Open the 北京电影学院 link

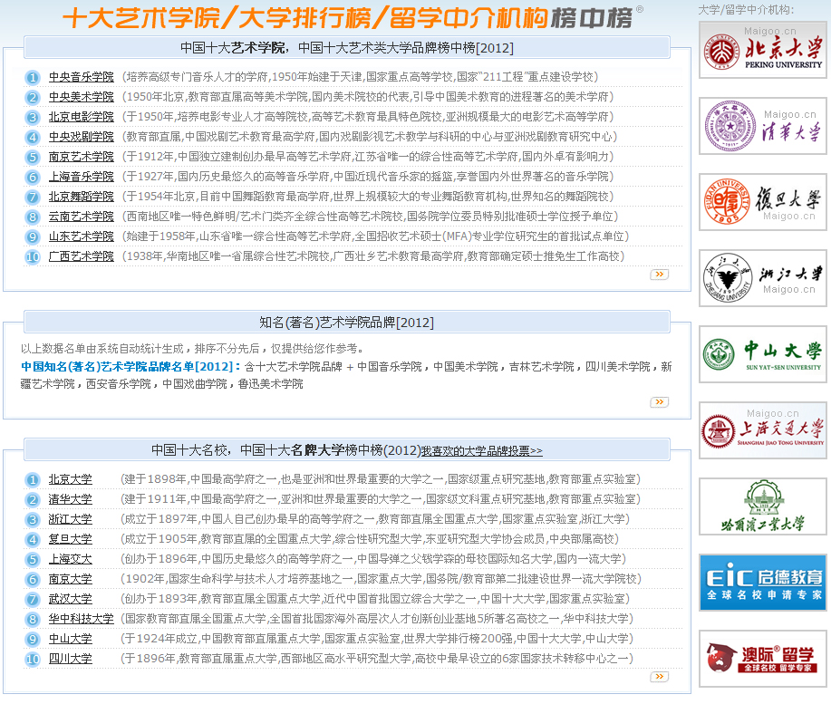click(x=82, y=117)
